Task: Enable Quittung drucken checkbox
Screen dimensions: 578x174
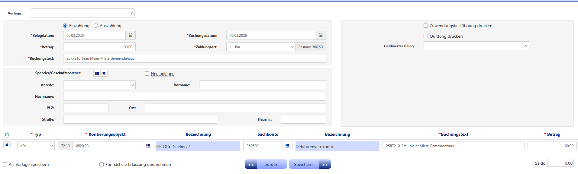Action: 426,36
